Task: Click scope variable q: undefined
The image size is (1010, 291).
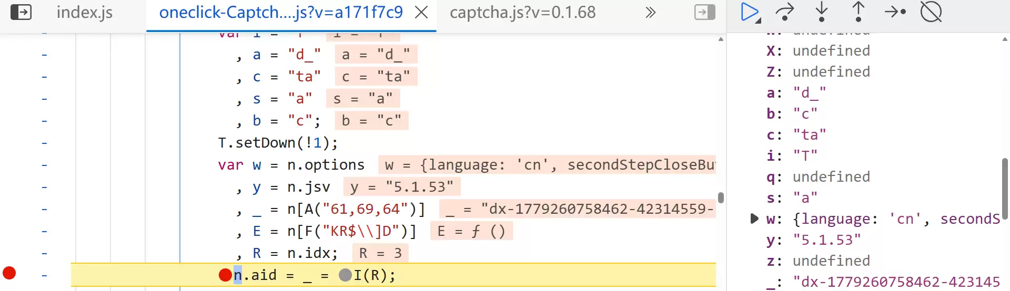Action: tap(818, 177)
